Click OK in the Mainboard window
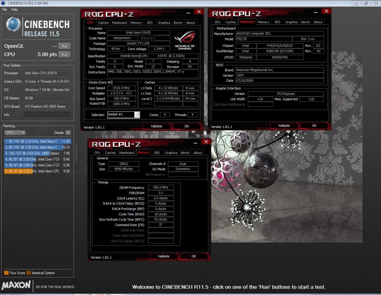The height and width of the screenshot is (295, 381). [314, 126]
